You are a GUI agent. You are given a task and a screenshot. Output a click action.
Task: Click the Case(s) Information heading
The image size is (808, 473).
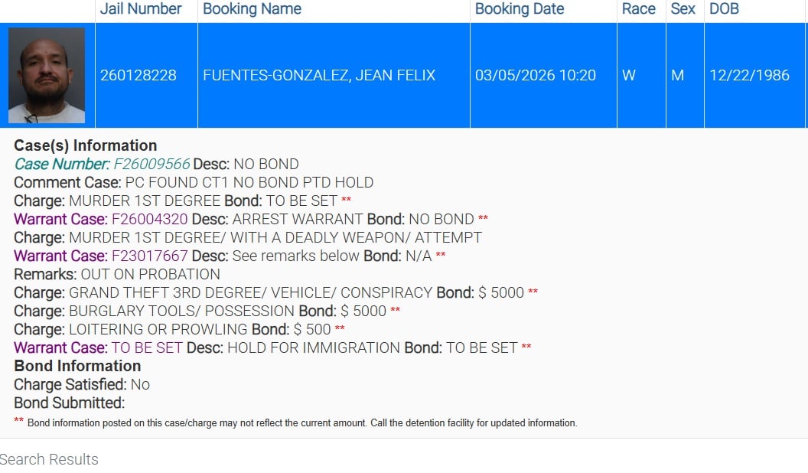(86, 145)
